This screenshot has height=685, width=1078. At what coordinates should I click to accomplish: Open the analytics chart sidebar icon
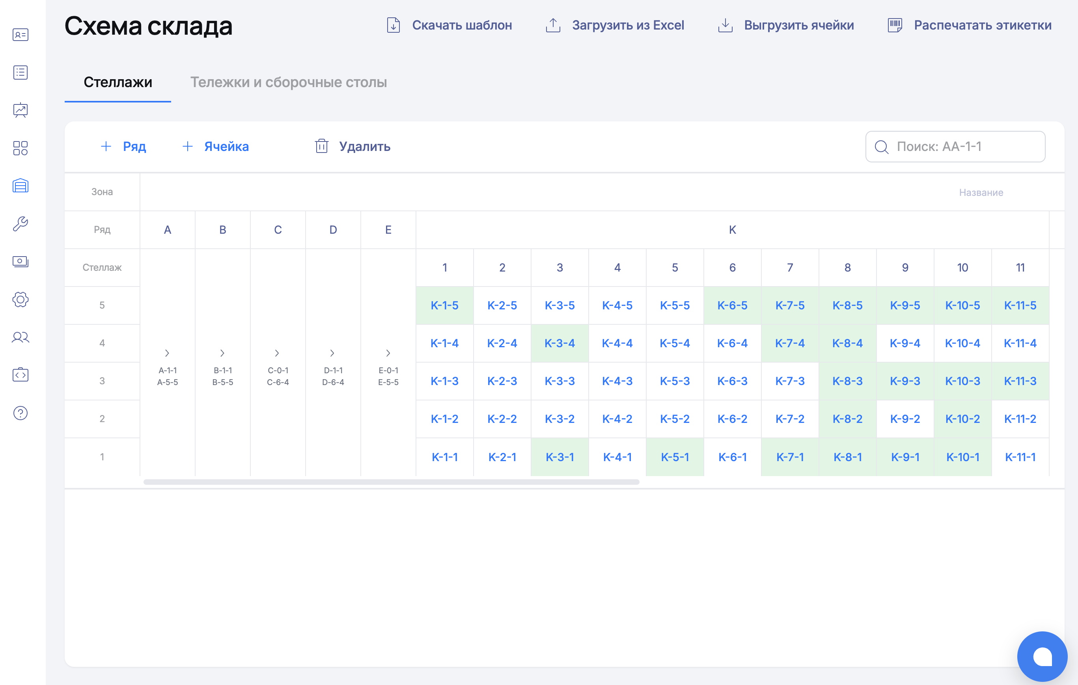click(x=21, y=110)
